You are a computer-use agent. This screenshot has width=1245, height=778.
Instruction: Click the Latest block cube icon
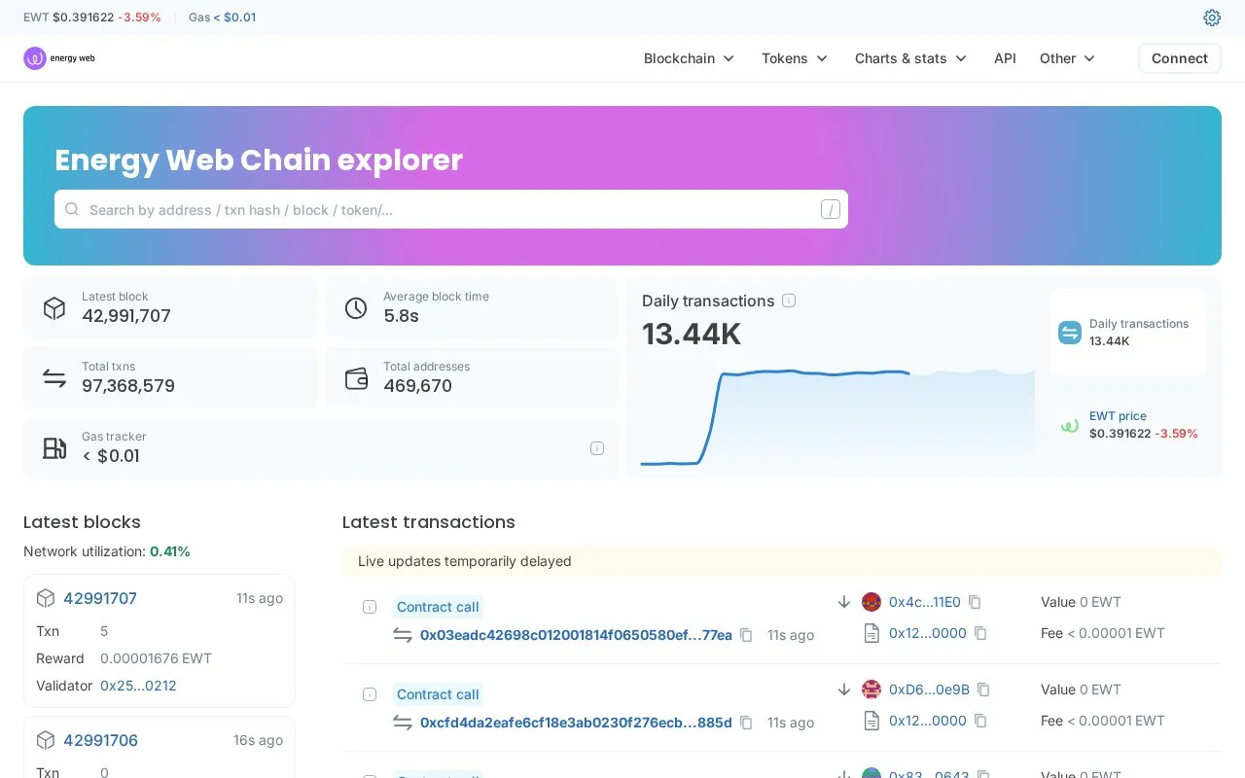[x=54, y=308]
